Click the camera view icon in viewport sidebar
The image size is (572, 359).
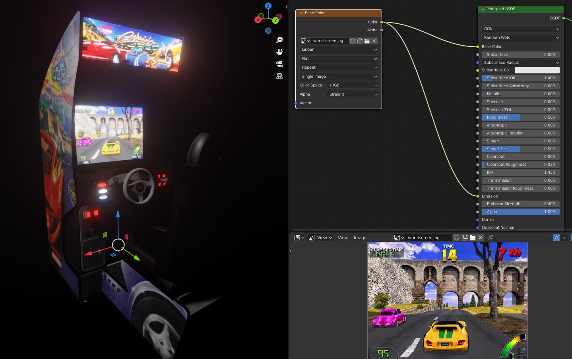coord(279,64)
